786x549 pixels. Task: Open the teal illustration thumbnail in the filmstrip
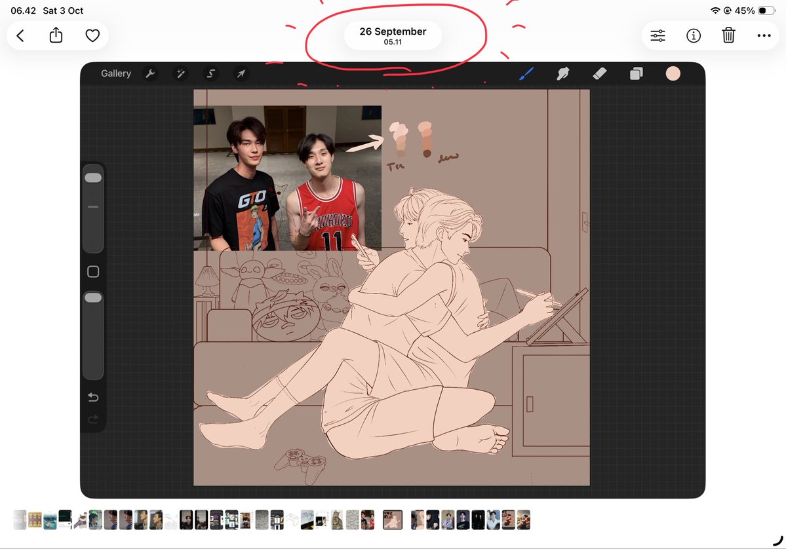tap(50, 520)
